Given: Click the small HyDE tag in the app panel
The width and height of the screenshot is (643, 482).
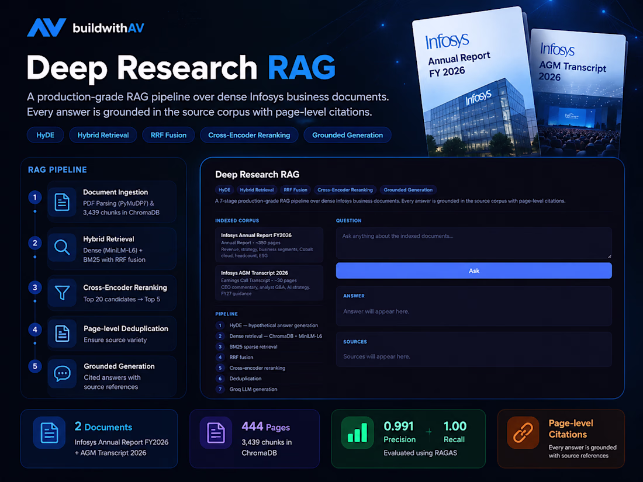Looking at the screenshot, I should coord(224,190).
